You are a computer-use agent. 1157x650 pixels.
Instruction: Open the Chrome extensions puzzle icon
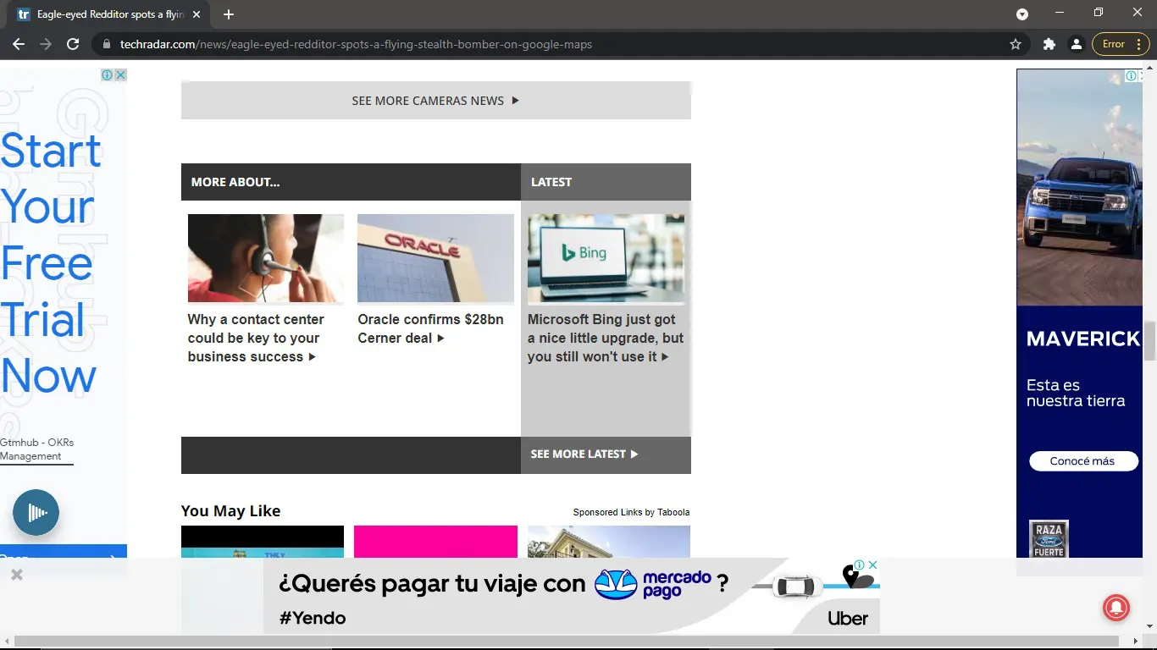[1049, 44]
